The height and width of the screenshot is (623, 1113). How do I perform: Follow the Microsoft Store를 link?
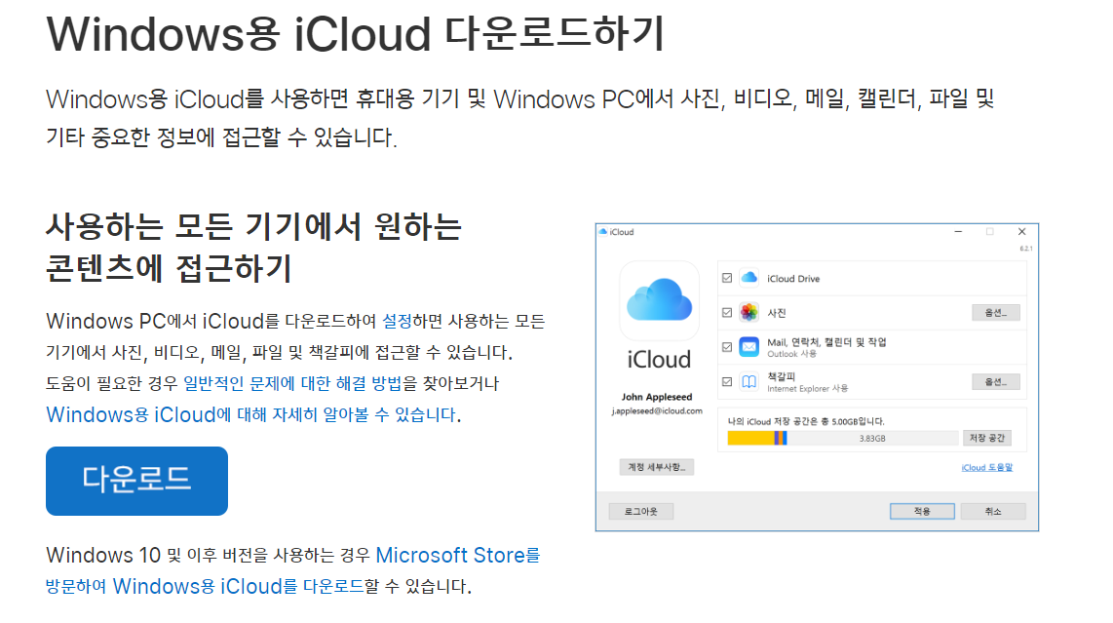point(458,555)
